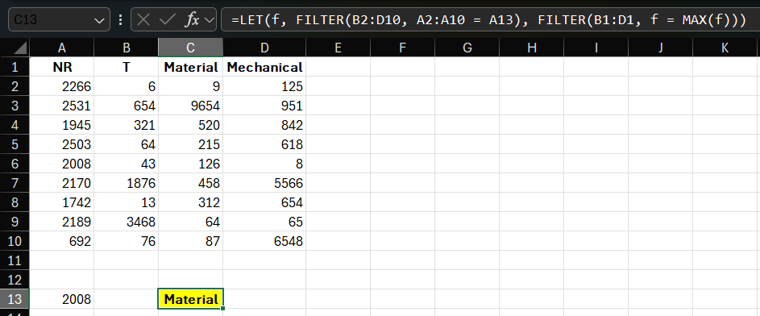Select row 10 header
Screen dimensions: 760x316
click(x=15, y=241)
